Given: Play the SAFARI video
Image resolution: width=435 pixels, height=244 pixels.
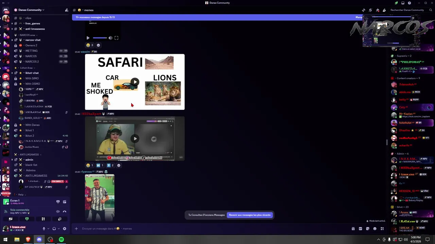Looking at the screenshot, I should point(135,82).
